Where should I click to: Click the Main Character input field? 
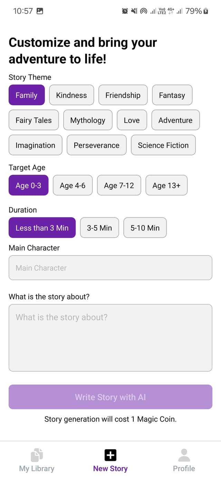click(x=110, y=268)
